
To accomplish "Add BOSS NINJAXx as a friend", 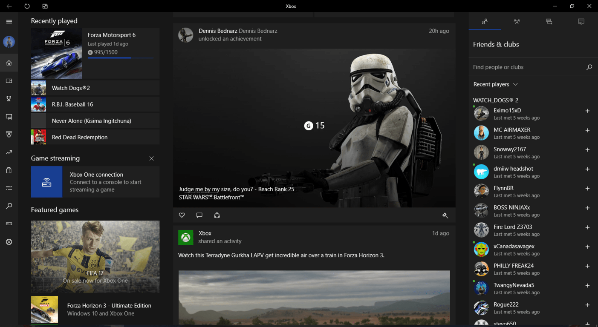I will 587,208.
